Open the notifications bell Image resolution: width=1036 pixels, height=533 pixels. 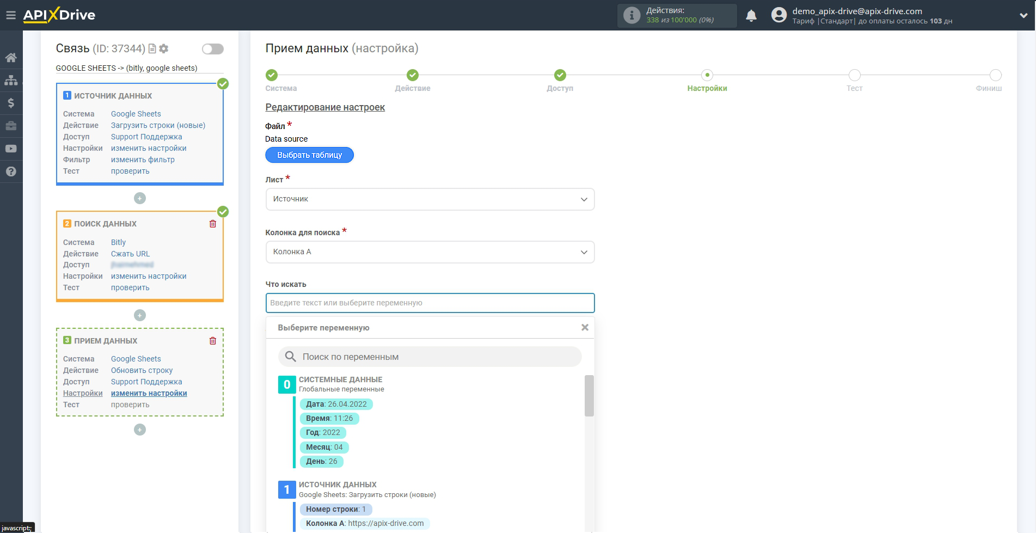point(751,15)
